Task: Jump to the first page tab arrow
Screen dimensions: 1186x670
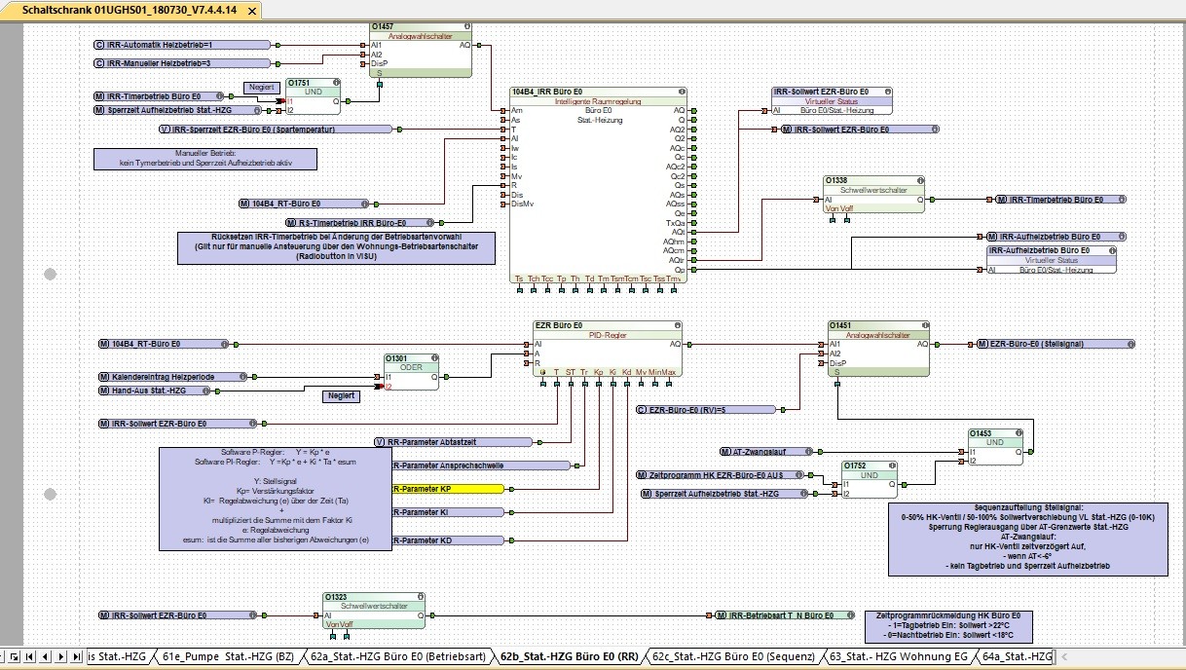Action: pos(29,657)
